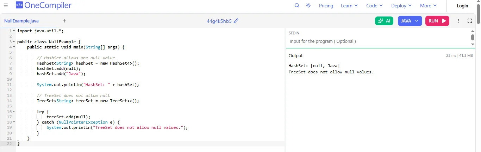Click the 'treeSet.add(null);' code line

(69, 117)
